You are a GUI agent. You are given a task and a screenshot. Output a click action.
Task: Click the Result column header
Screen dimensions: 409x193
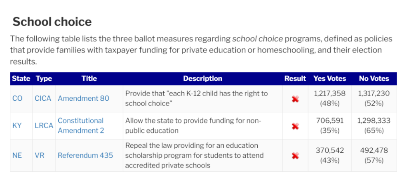point(295,79)
